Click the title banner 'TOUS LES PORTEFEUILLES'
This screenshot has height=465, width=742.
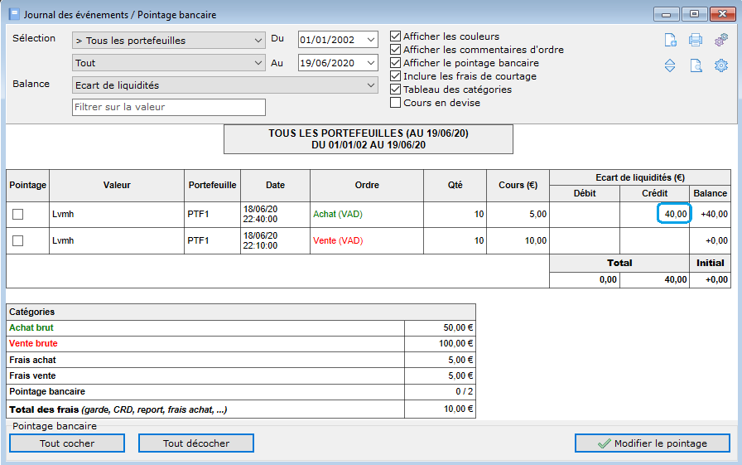(369, 139)
